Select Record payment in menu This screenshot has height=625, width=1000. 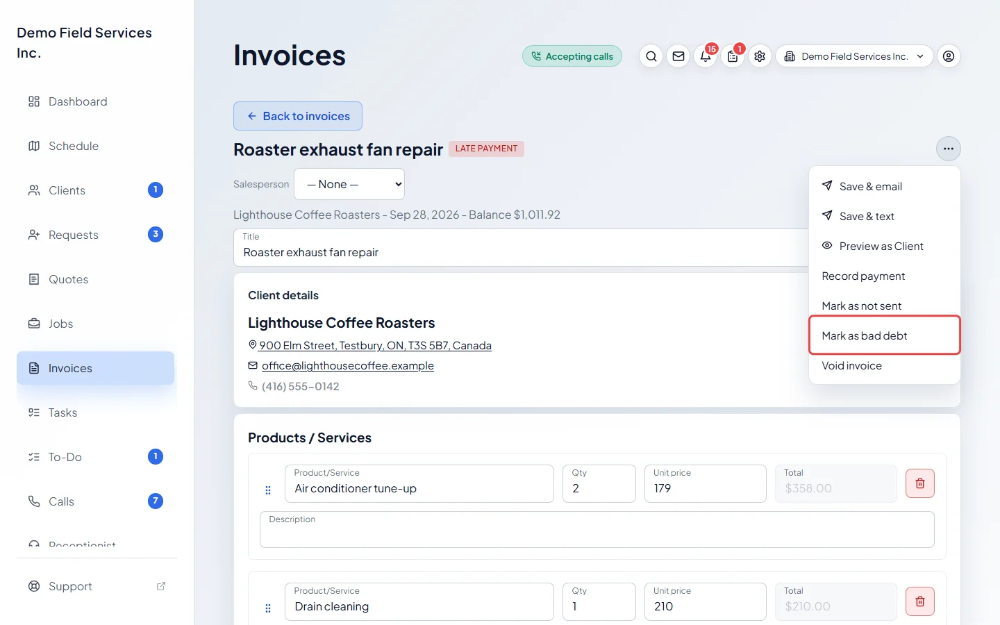885,276
